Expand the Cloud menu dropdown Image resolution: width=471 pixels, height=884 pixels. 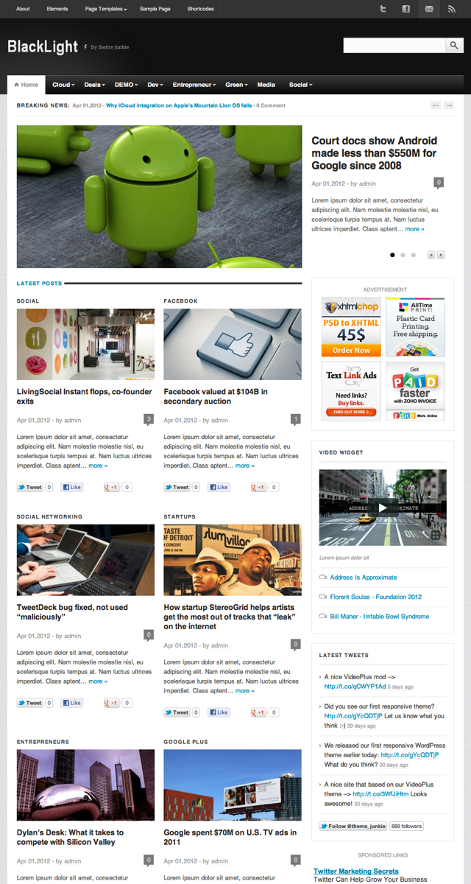pyautogui.click(x=63, y=85)
